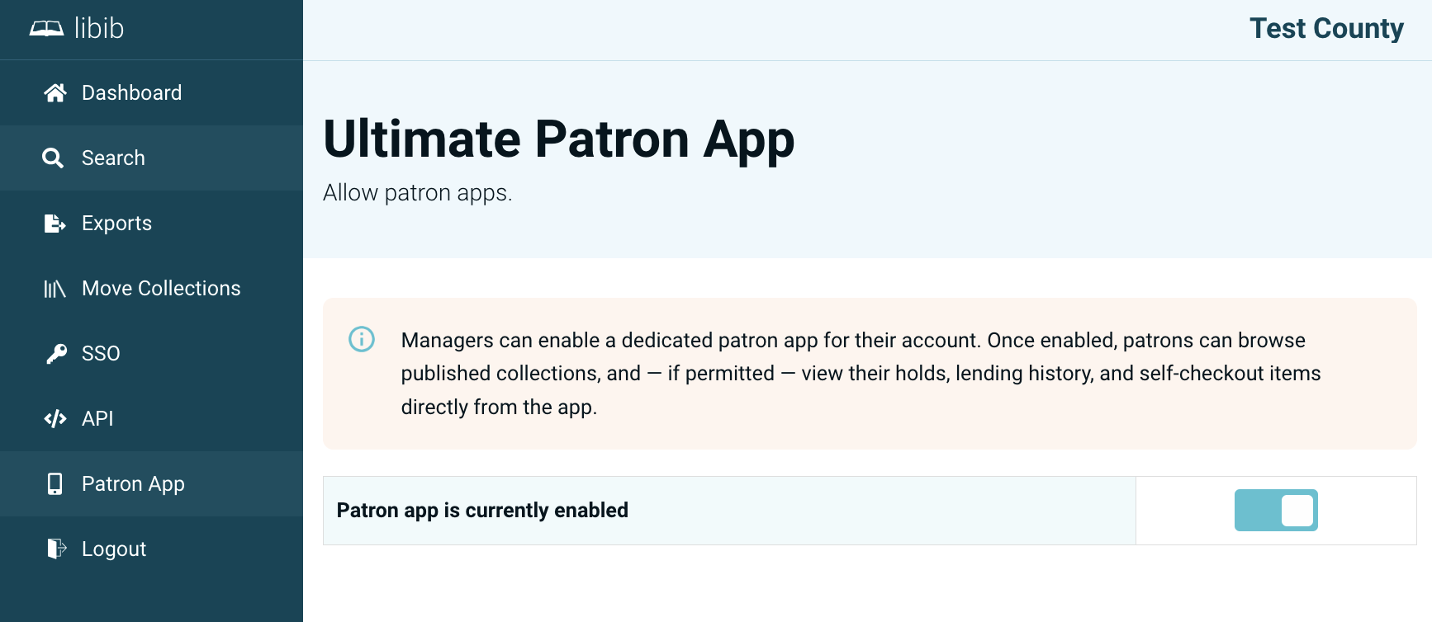Click 'Patron app is currently enabled' text
1432x622 pixels.
(x=482, y=511)
